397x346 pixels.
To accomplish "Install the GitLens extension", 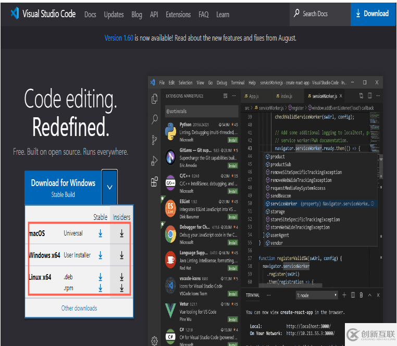I will [x=233, y=166].
